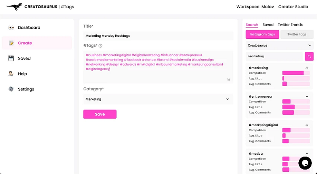Click the Saved floppy disk icon
The image size is (317, 174).
coord(11,59)
